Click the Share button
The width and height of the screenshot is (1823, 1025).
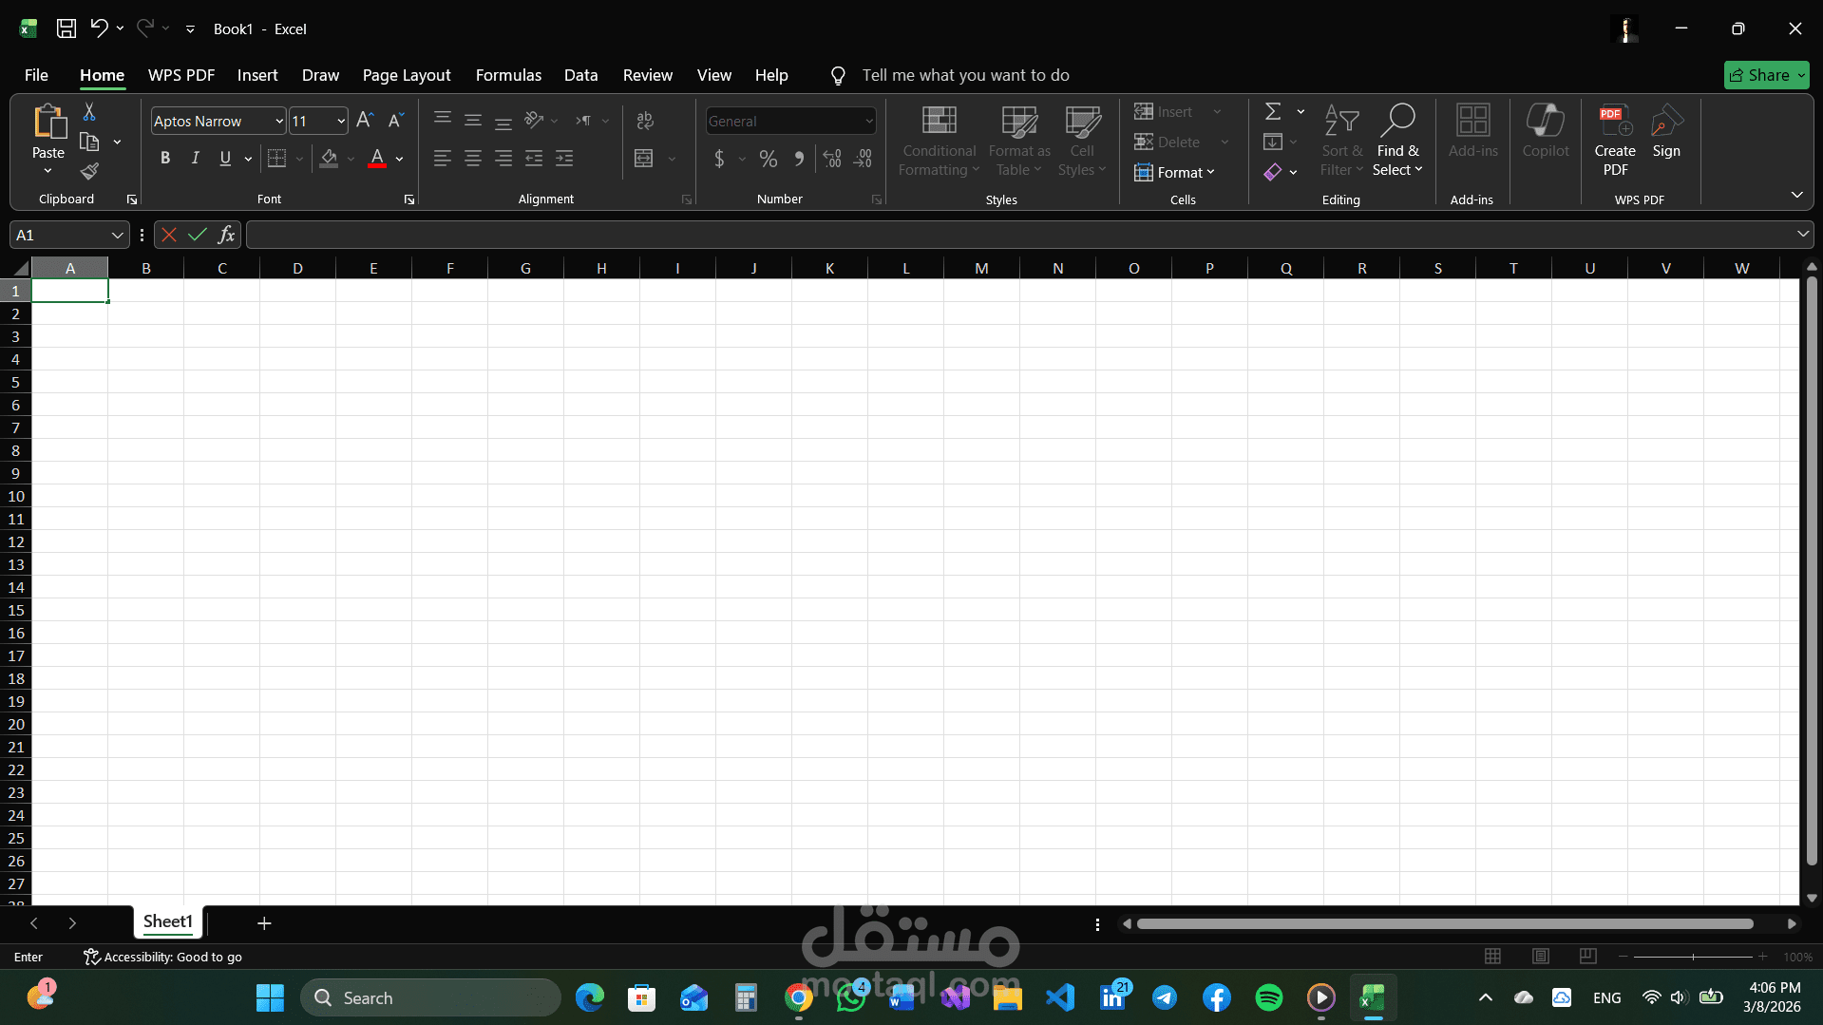point(1765,75)
